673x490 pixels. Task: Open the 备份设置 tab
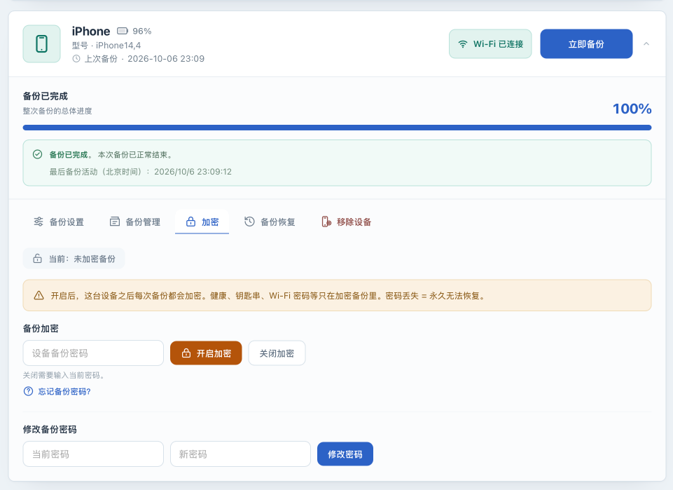coord(59,222)
